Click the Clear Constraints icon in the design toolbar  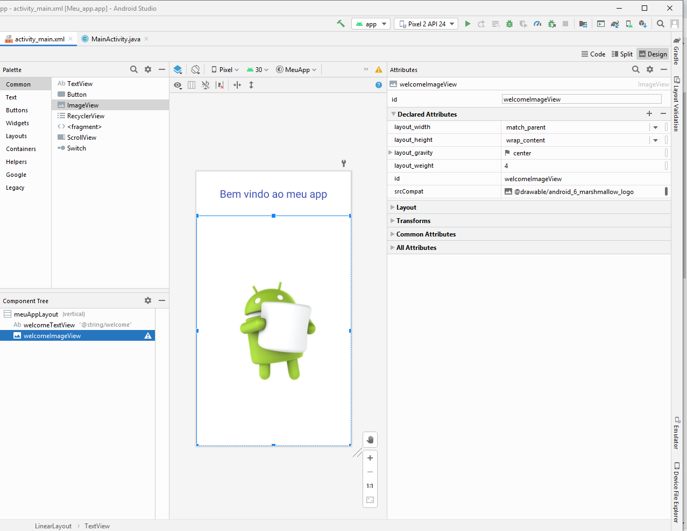tap(220, 85)
